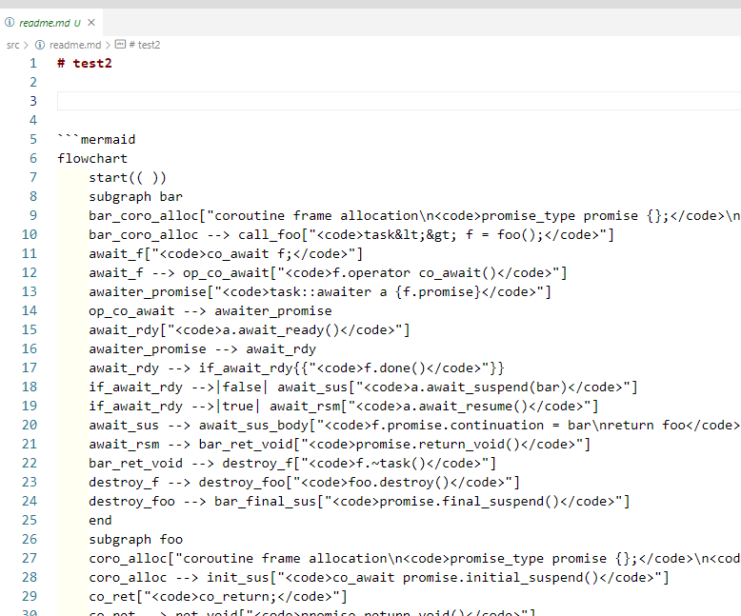This screenshot has width=741, height=616.
Task: Click 'subgraph bar' on line 8
Action: (135, 196)
